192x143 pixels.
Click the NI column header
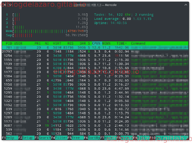[47, 43]
